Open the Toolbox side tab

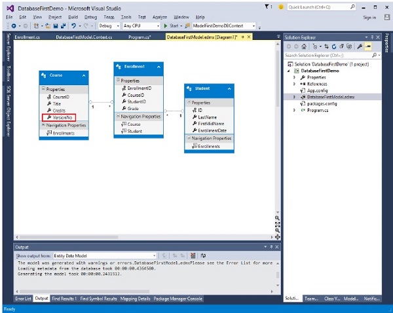tap(9, 73)
